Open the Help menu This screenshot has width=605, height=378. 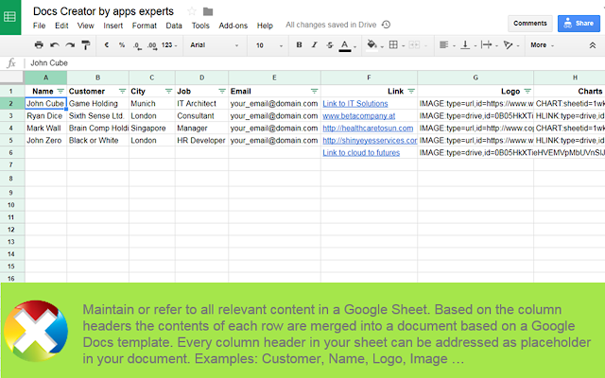point(265,26)
